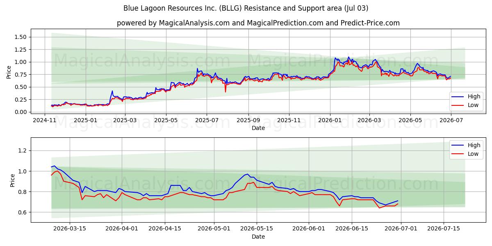Click the '2025-03' date tick label
492x246 pixels.
pyautogui.click(x=125, y=120)
